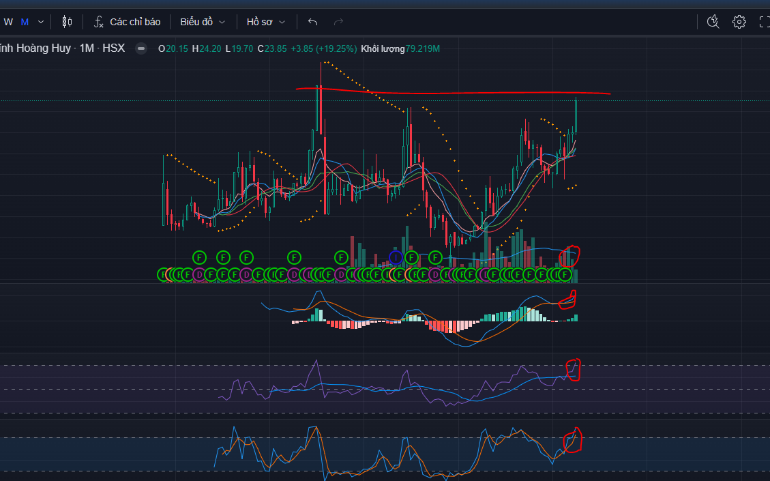Toggle fullscreen mode icon
Viewport: 770px width, 481px height.
[x=764, y=22]
